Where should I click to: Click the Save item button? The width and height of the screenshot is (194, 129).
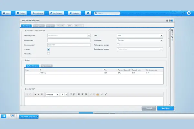pos(166,108)
